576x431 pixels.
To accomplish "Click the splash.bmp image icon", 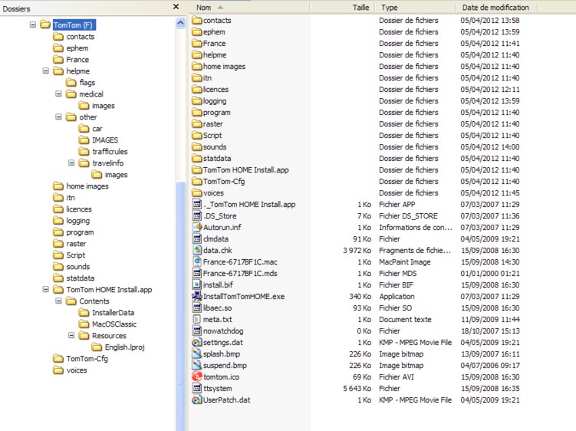I will [x=197, y=354].
